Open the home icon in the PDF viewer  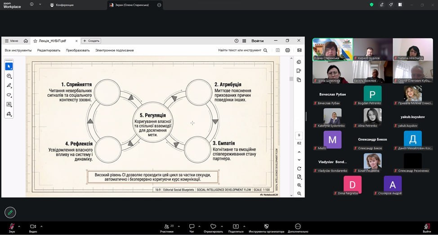tap(26, 41)
